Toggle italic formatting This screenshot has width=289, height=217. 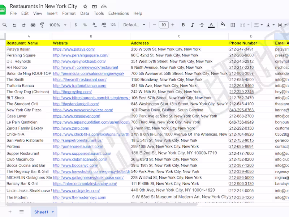click(193, 25)
